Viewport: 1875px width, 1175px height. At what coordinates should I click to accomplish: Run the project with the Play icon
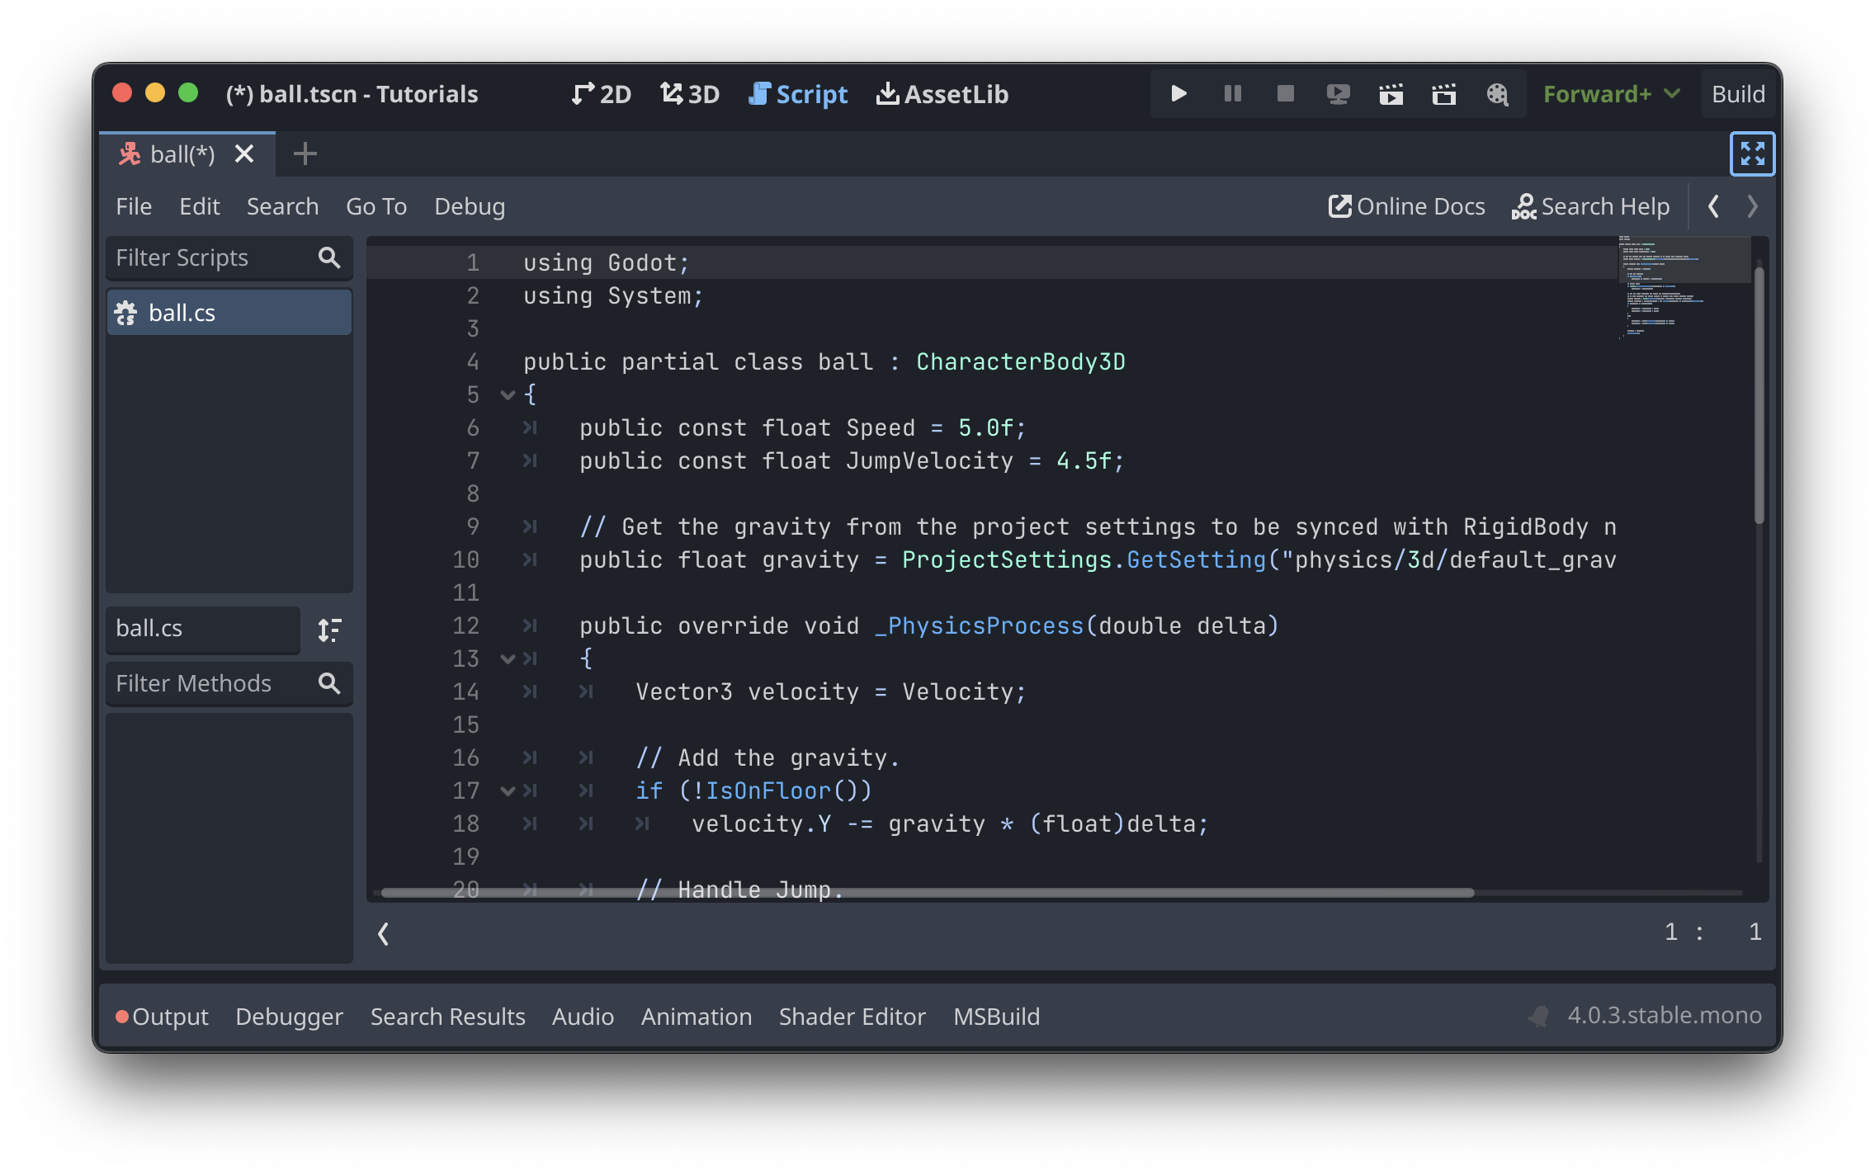(x=1178, y=93)
